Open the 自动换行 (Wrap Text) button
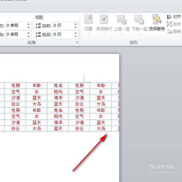This screenshot has width=182, height=182. pyautogui.click(x=104, y=23)
